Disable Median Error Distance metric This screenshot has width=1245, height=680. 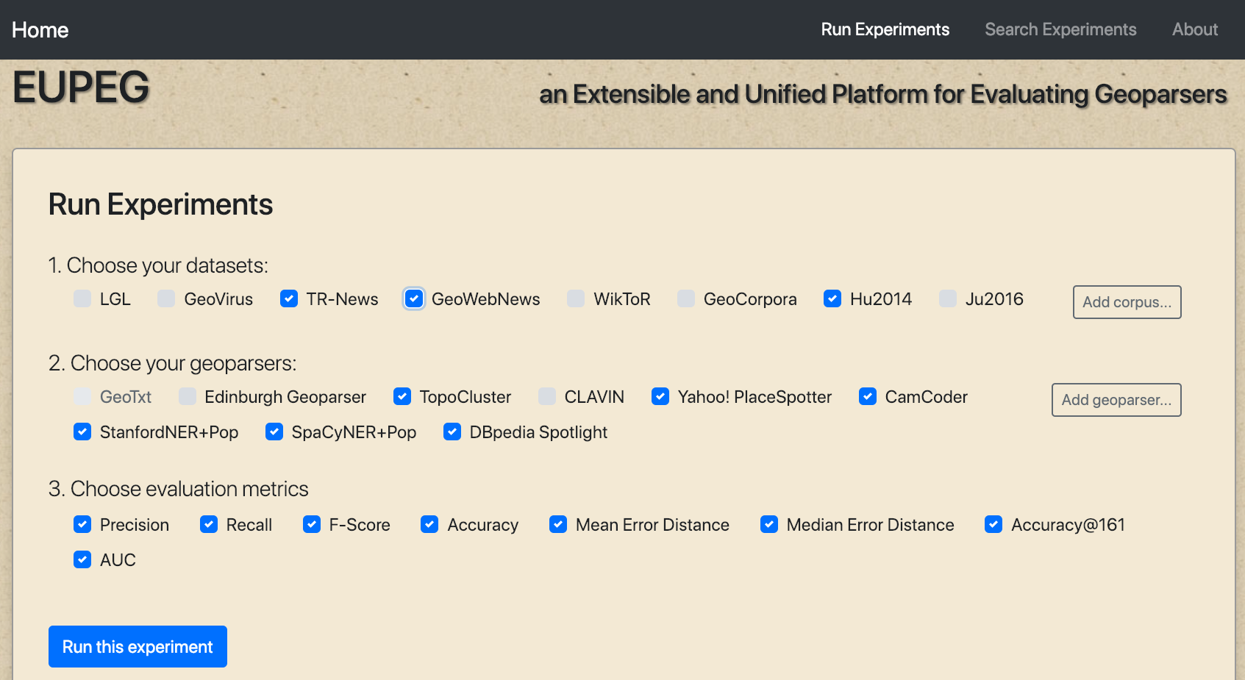[769, 525]
